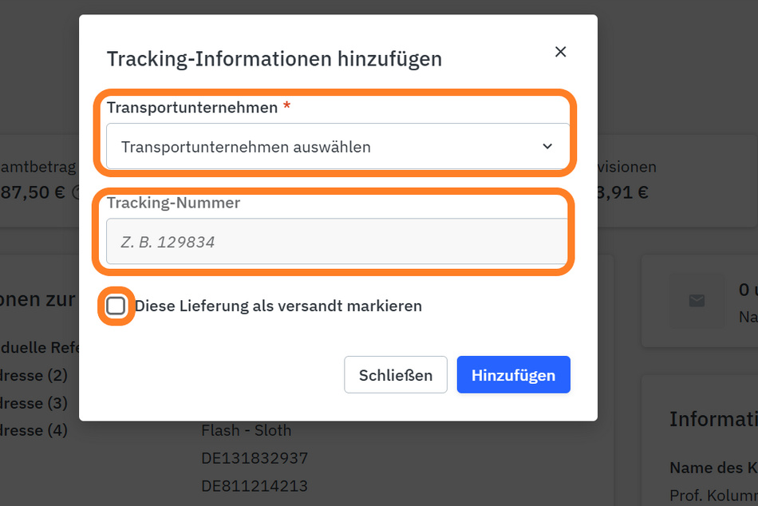The height and width of the screenshot is (506, 758).
Task: Click the customer name 'Prof. Kolumn'
Action: (713, 496)
